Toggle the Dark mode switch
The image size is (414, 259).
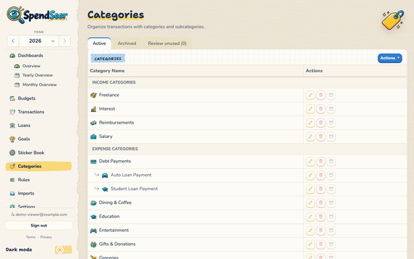tap(63, 249)
